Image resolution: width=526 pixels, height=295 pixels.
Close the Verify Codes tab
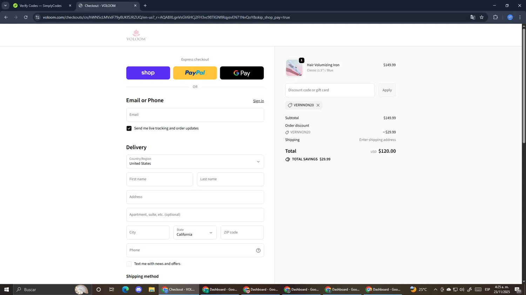[70, 6]
